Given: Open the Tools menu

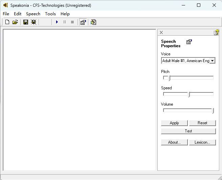Looking at the screenshot, I should click(x=50, y=14).
